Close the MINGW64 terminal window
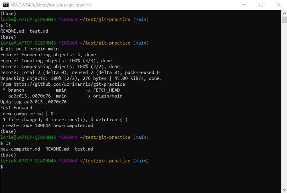 (278, 5)
